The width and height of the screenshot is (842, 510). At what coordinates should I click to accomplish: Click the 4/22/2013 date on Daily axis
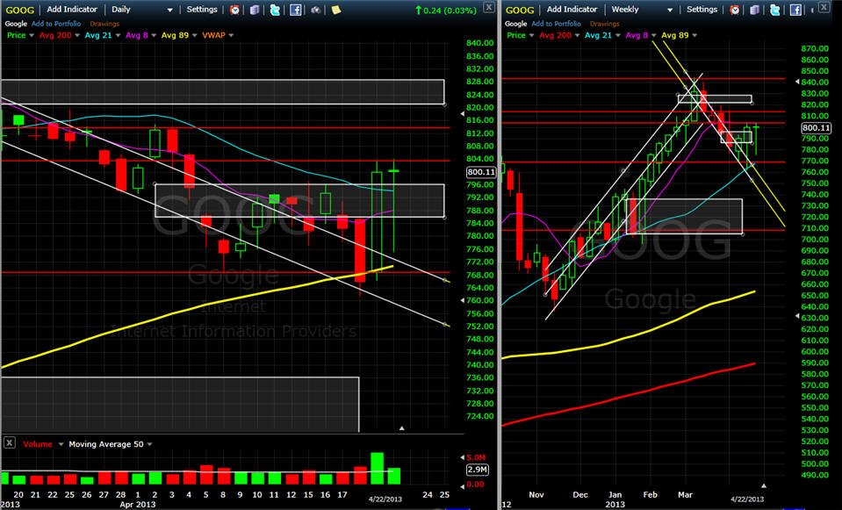[x=385, y=499]
